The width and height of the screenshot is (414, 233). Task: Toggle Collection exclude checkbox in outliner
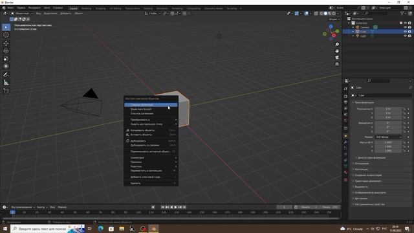point(401,23)
